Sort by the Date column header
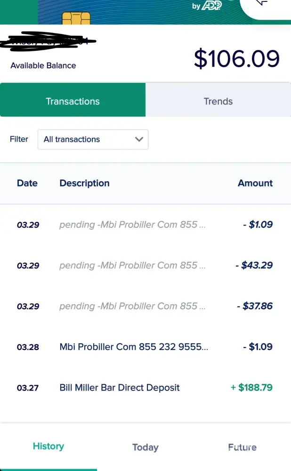The width and height of the screenshot is (291, 471). tap(27, 183)
